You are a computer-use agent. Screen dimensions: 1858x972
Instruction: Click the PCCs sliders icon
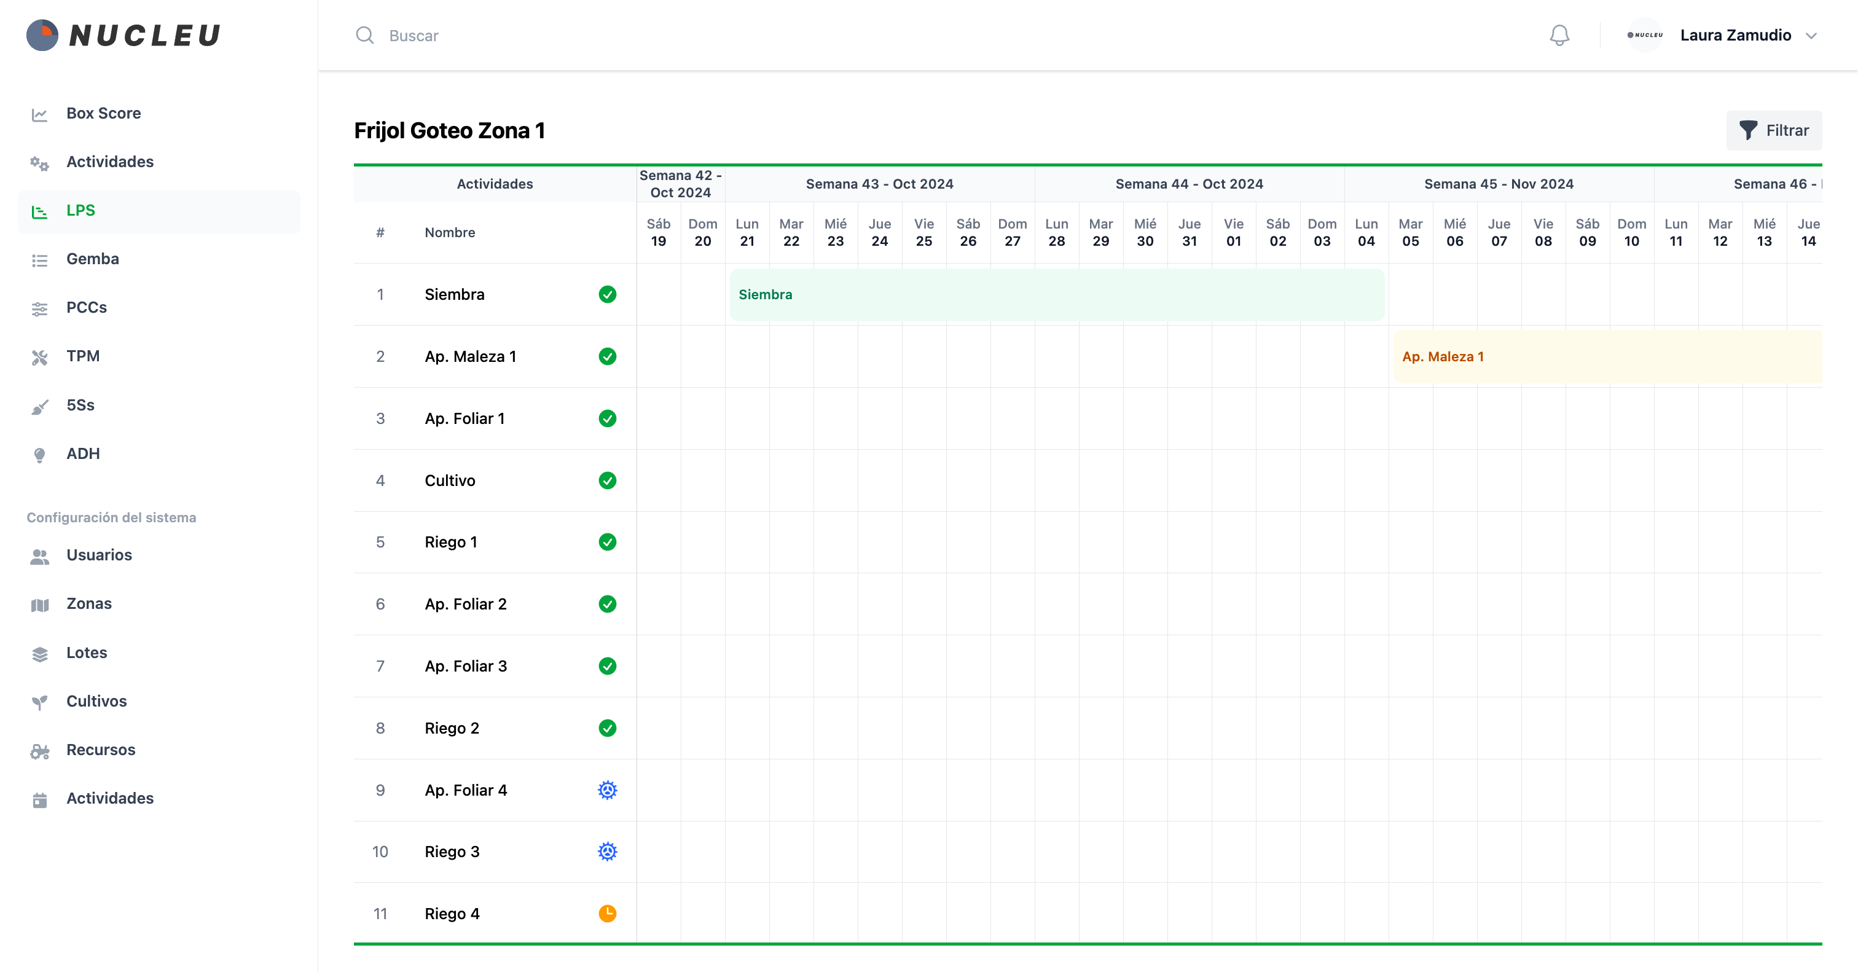click(x=40, y=308)
